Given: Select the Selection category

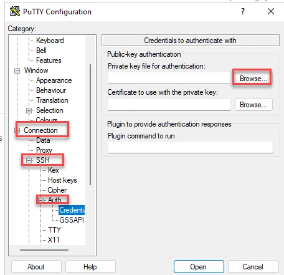Looking at the screenshot, I should pos(49,110).
